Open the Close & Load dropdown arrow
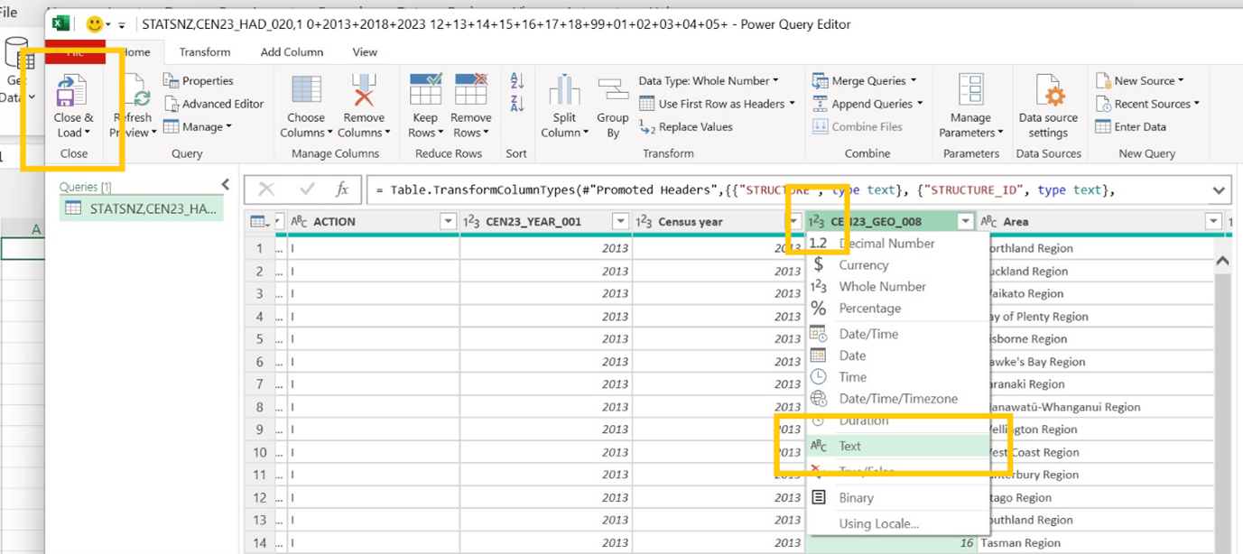The height and width of the screenshot is (554, 1243). click(87, 134)
